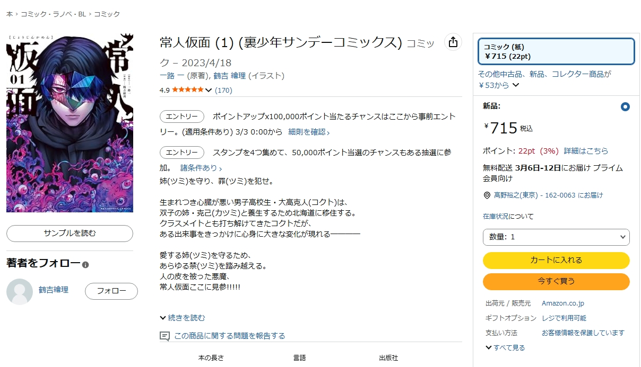
Task: Click the author profile avatar icon
Action: 20,291
